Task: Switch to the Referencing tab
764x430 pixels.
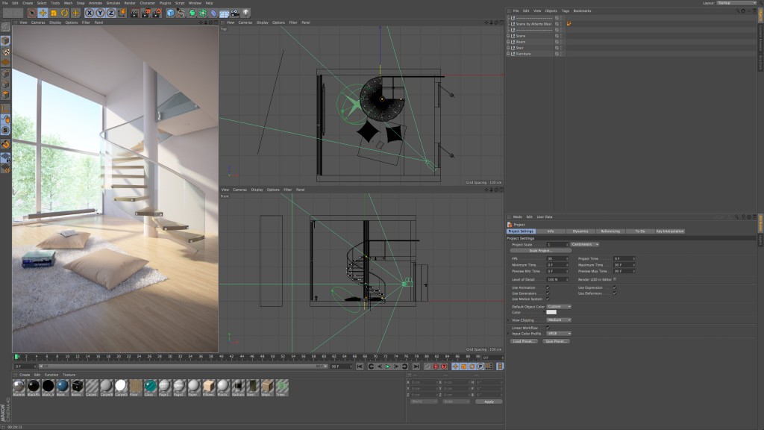Action: [x=610, y=231]
